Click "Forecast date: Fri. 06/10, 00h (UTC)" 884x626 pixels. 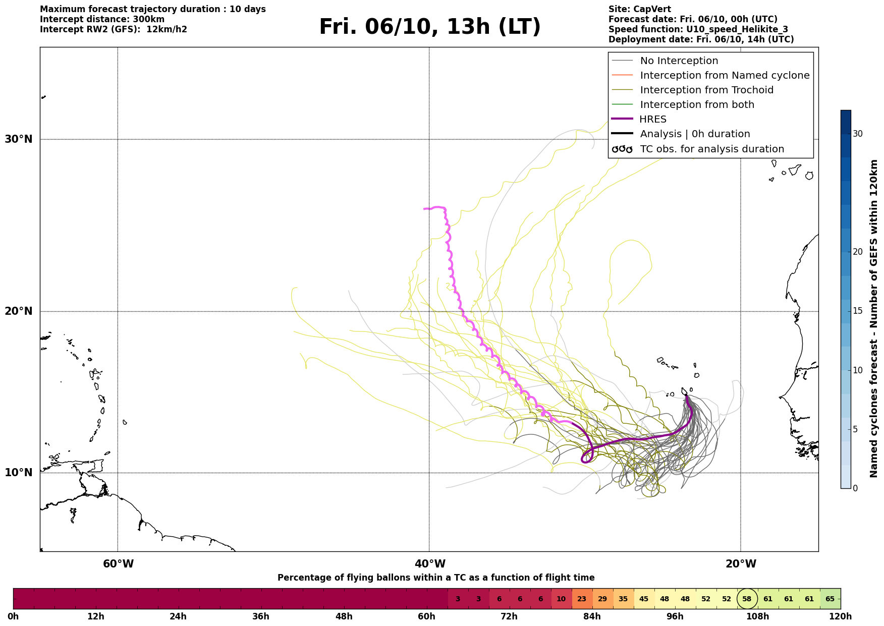pos(693,19)
